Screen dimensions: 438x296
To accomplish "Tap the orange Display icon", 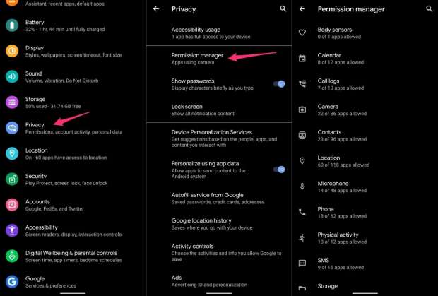I will 13,52.
